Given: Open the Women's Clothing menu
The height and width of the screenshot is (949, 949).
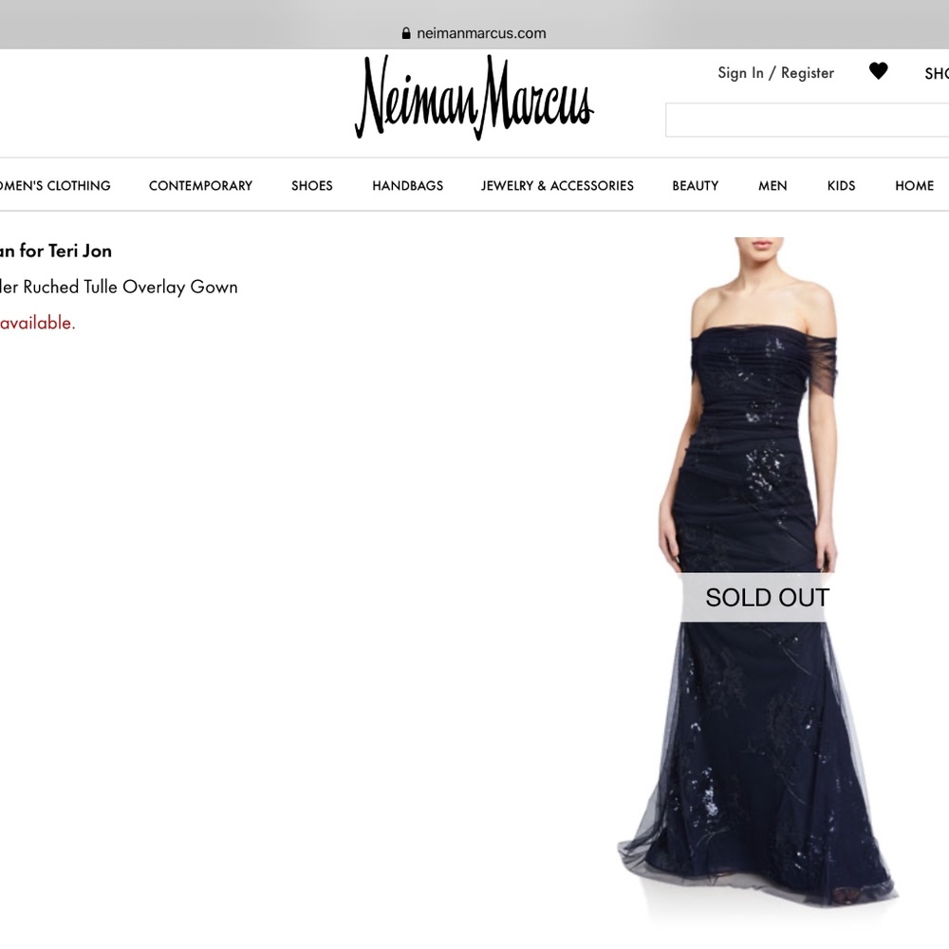Looking at the screenshot, I should (55, 186).
